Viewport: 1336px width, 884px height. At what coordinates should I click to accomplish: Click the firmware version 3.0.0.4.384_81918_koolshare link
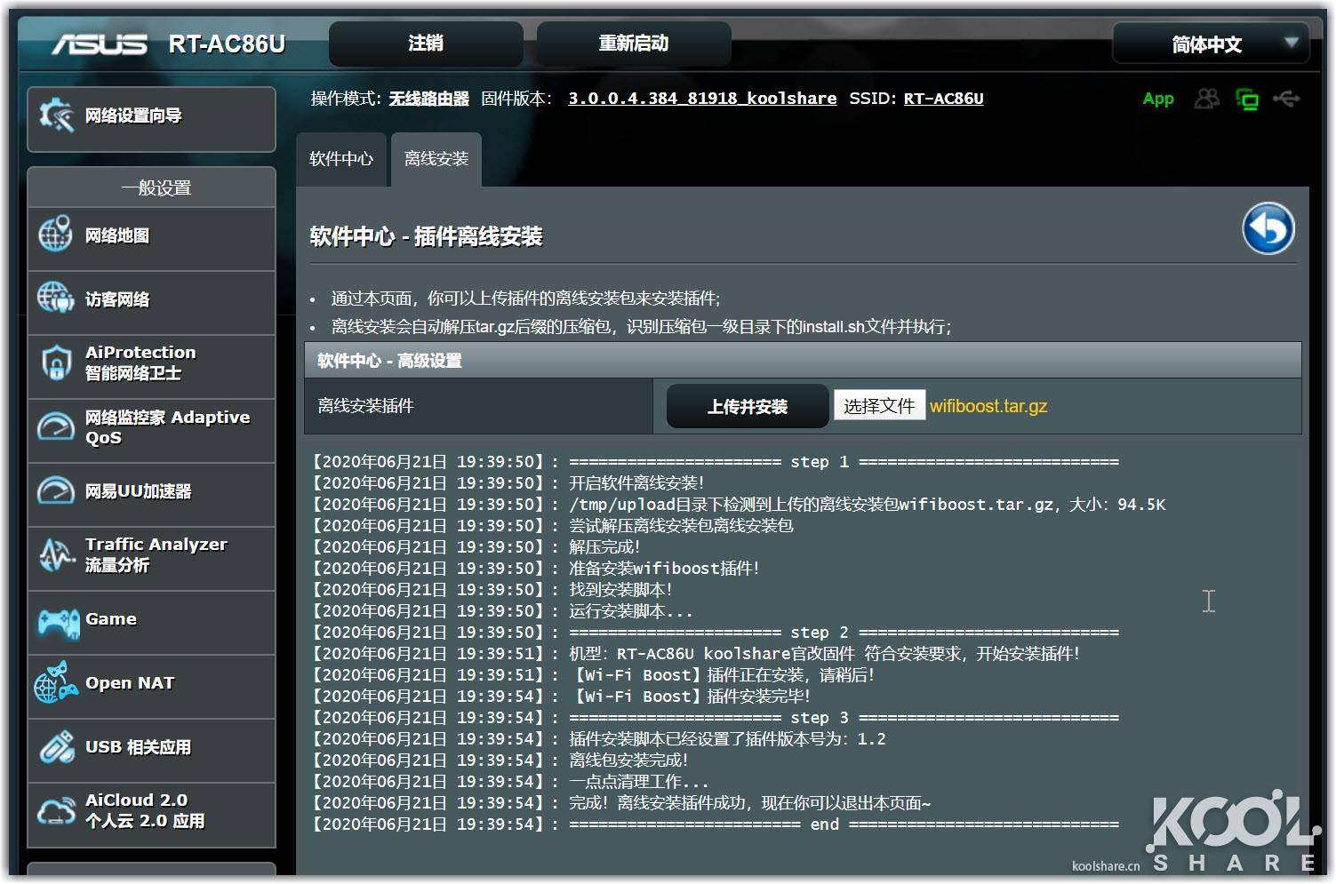click(x=702, y=99)
